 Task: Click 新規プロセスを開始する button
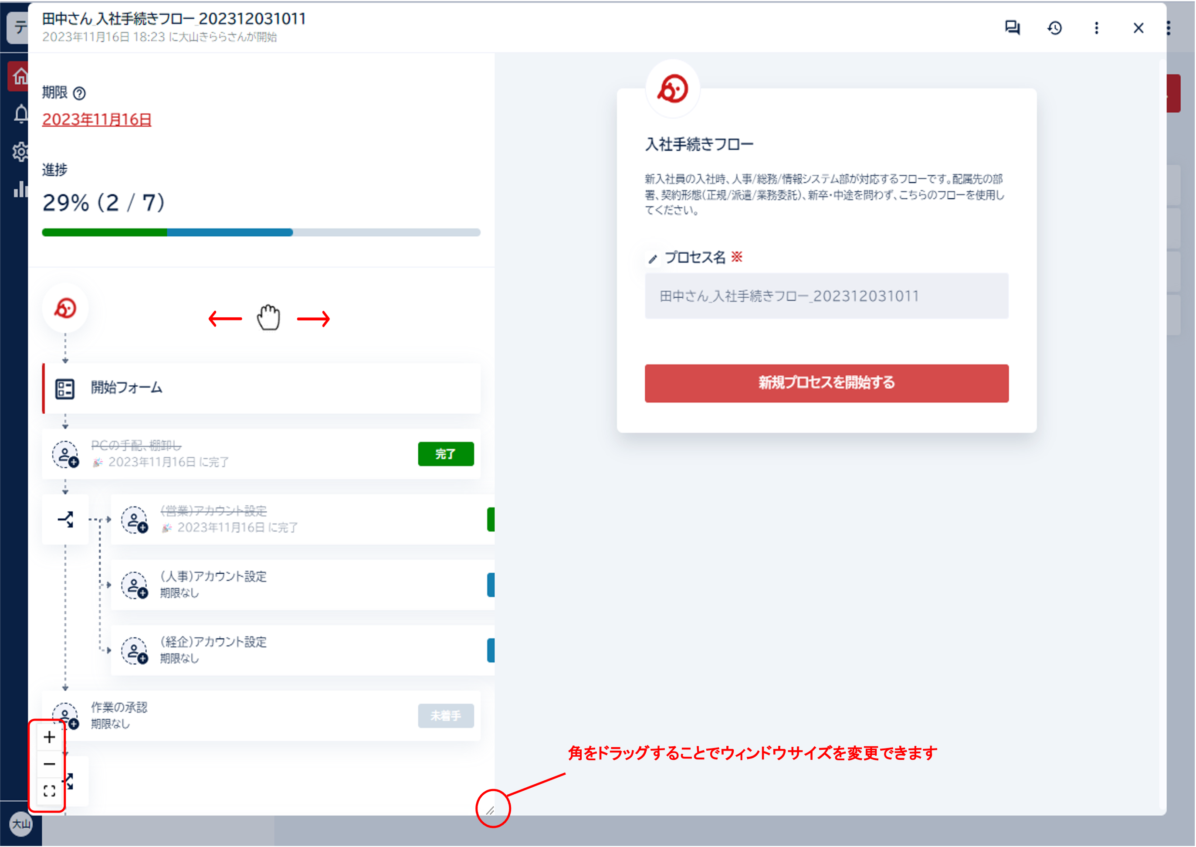(827, 383)
